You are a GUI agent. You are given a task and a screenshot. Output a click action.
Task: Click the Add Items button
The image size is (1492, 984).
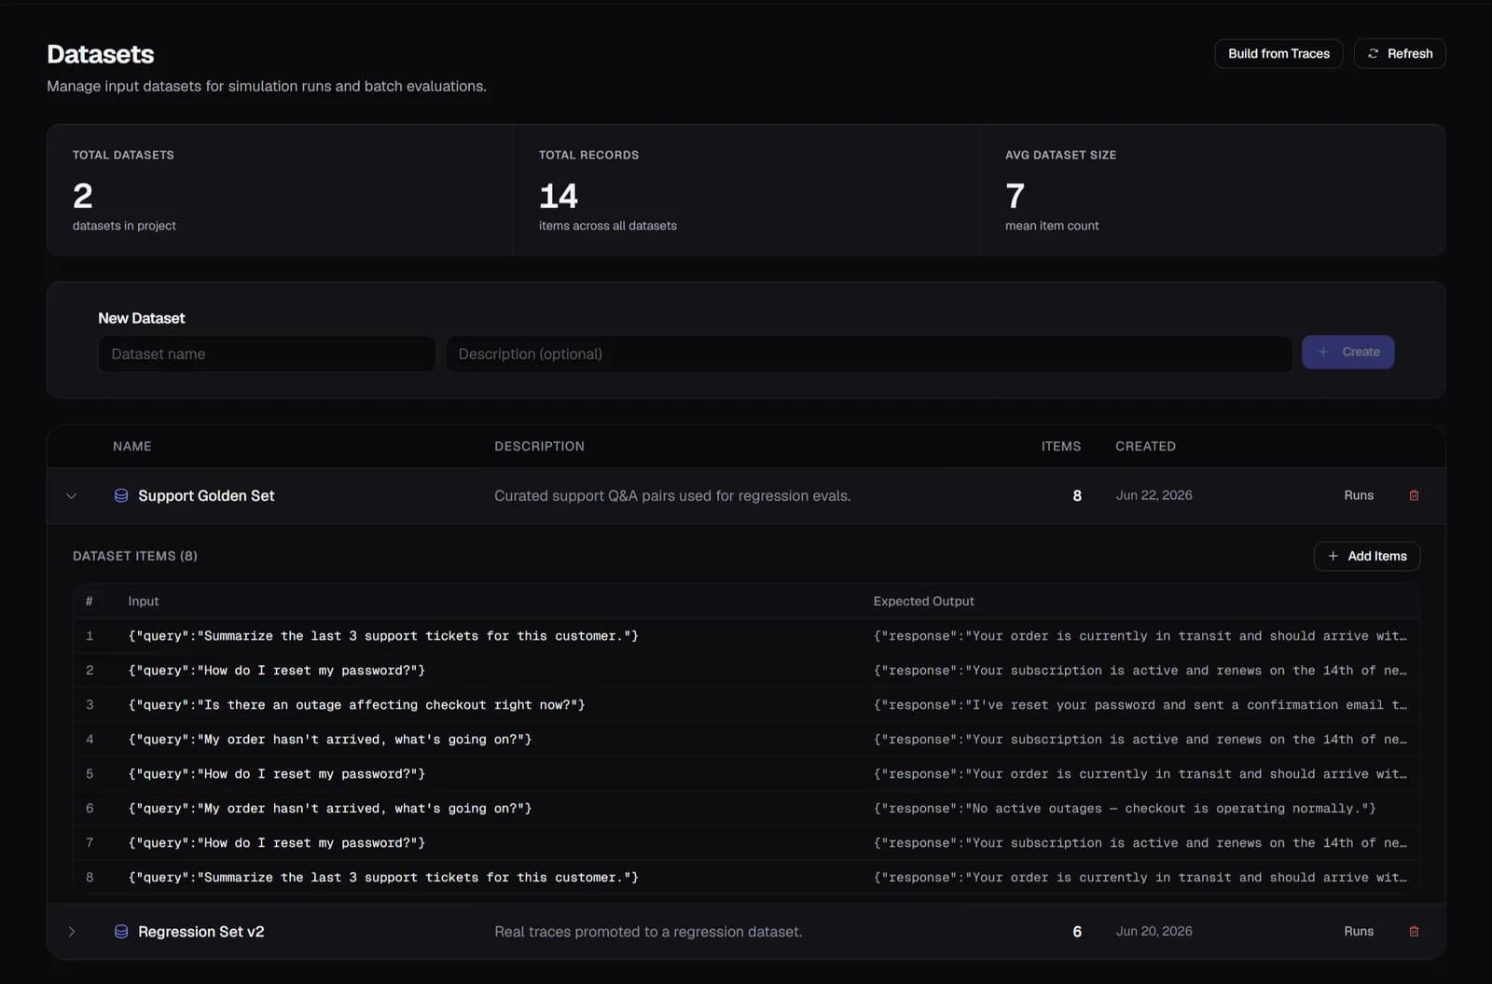tap(1367, 556)
